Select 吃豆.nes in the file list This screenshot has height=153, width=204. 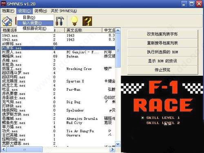tap(10, 90)
